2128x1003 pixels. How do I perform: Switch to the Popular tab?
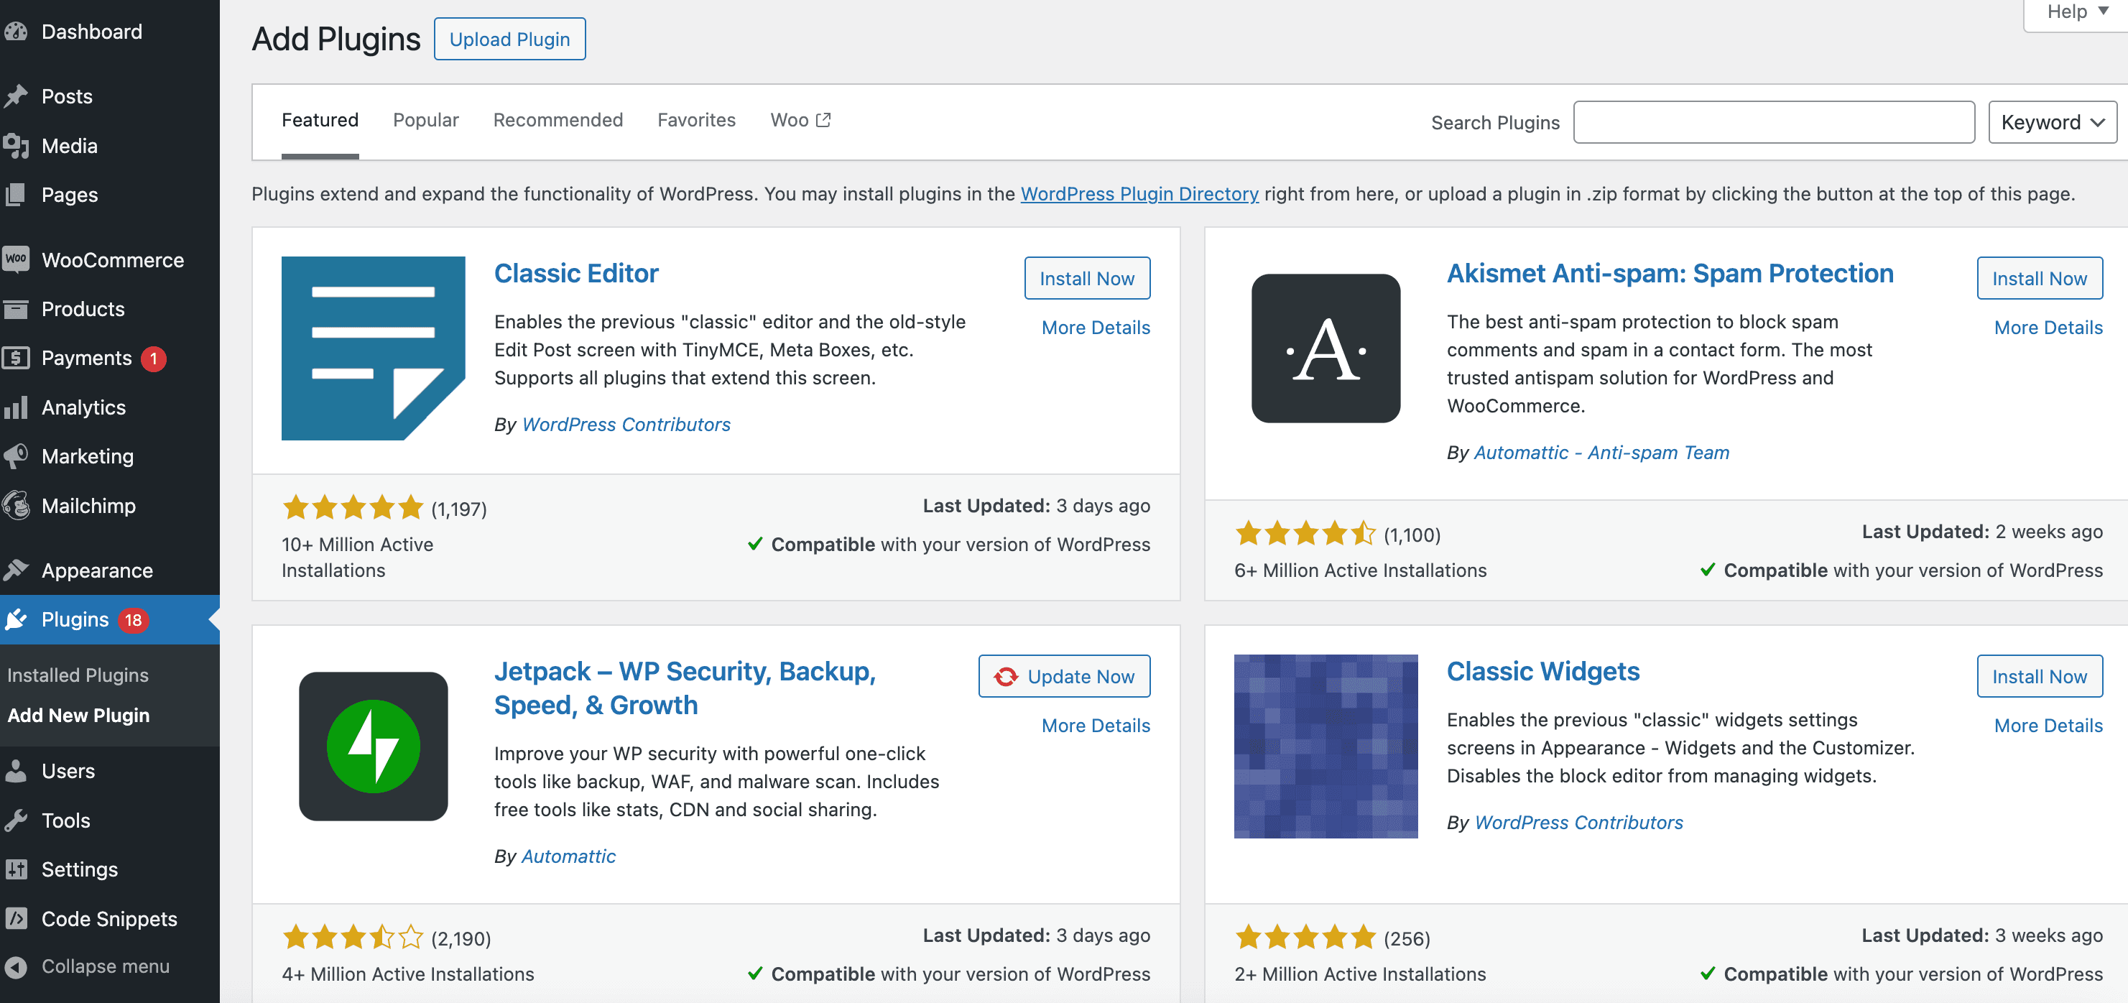pyautogui.click(x=425, y=120)
